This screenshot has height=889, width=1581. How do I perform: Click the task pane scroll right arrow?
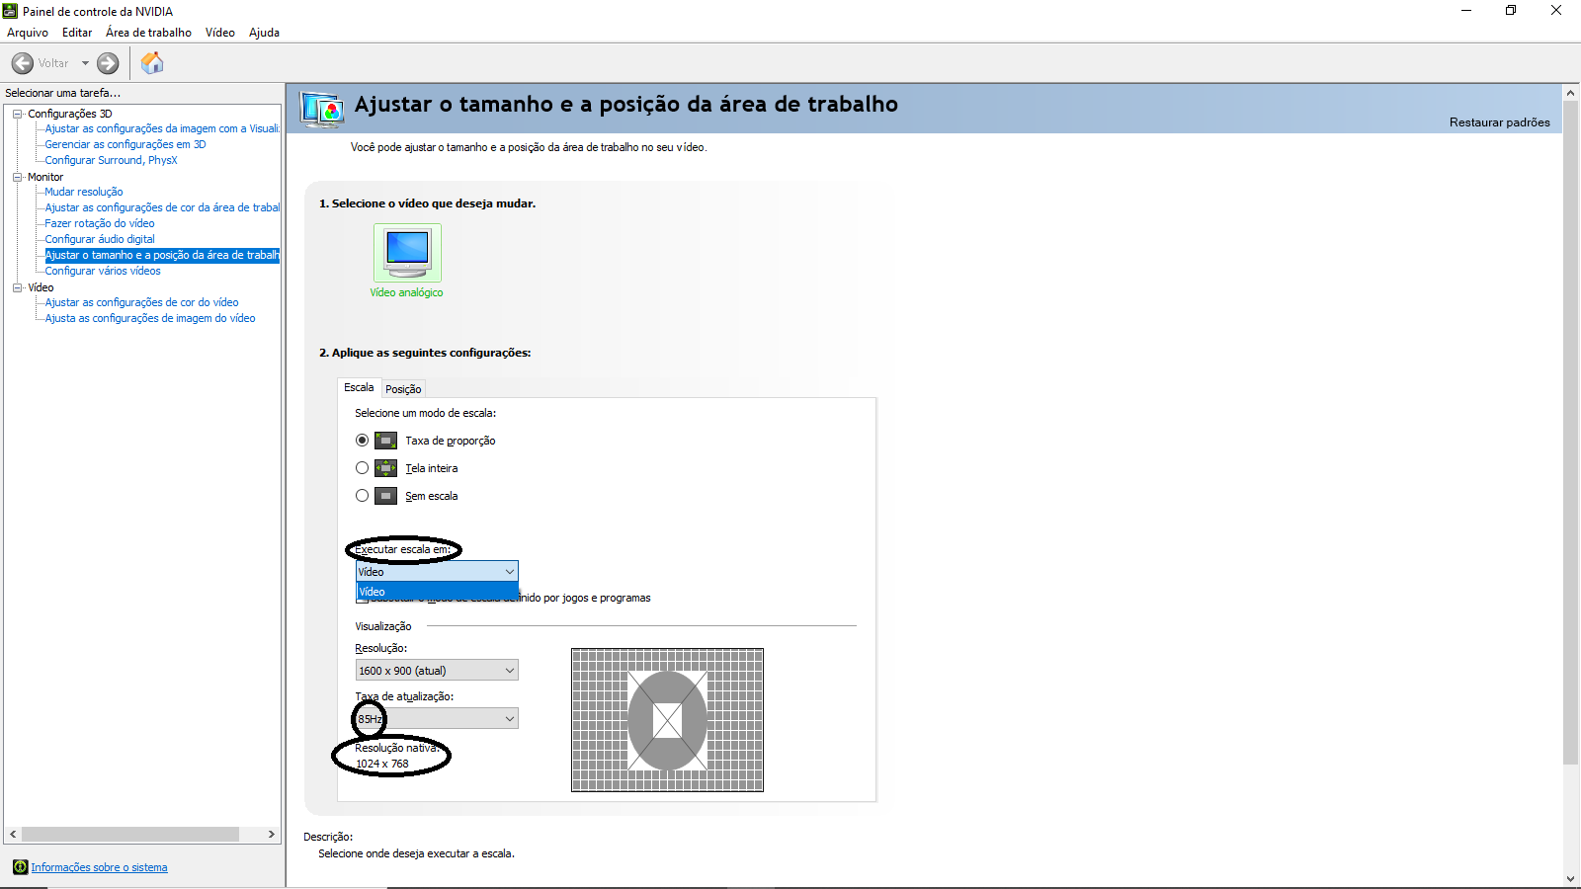272,835
